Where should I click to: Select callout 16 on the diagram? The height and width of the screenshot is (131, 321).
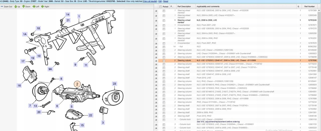click(19, 85)
